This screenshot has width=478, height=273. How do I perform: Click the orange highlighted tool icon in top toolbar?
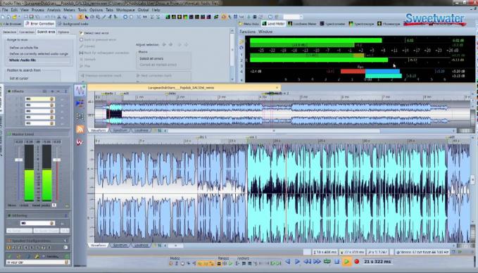tap(80, 17)
